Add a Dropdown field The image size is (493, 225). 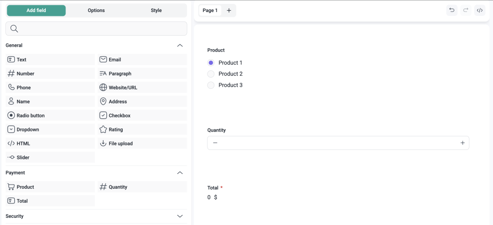click(50, 129)
